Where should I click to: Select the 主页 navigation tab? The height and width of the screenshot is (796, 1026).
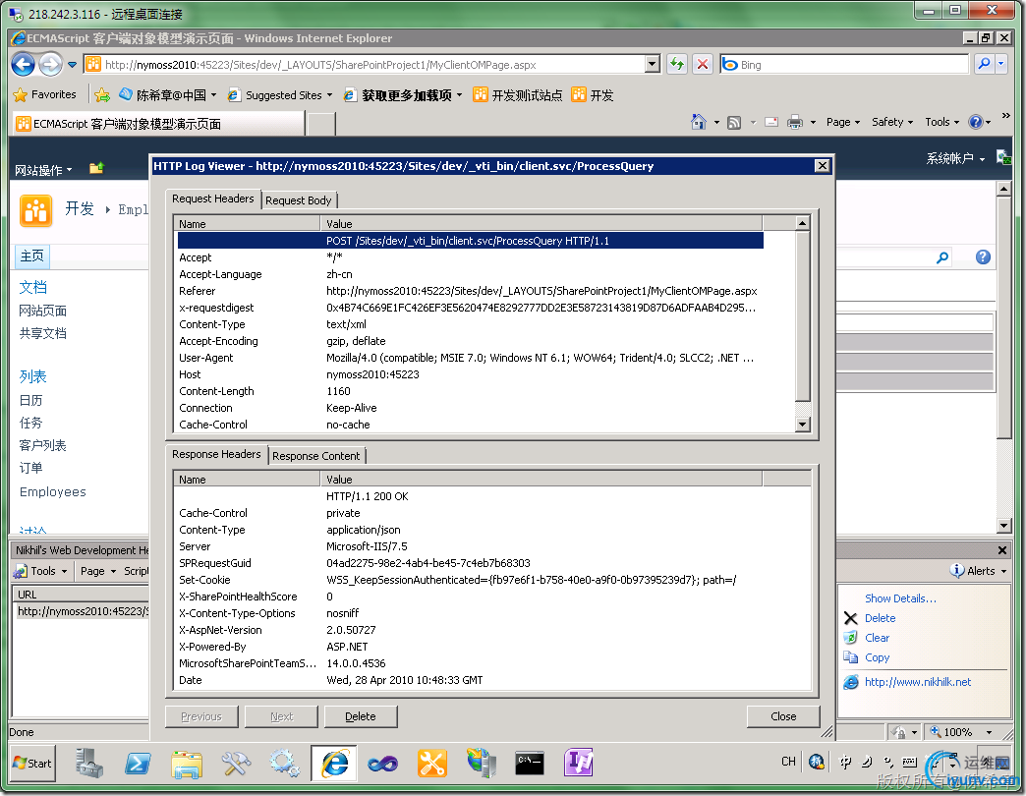32,256
